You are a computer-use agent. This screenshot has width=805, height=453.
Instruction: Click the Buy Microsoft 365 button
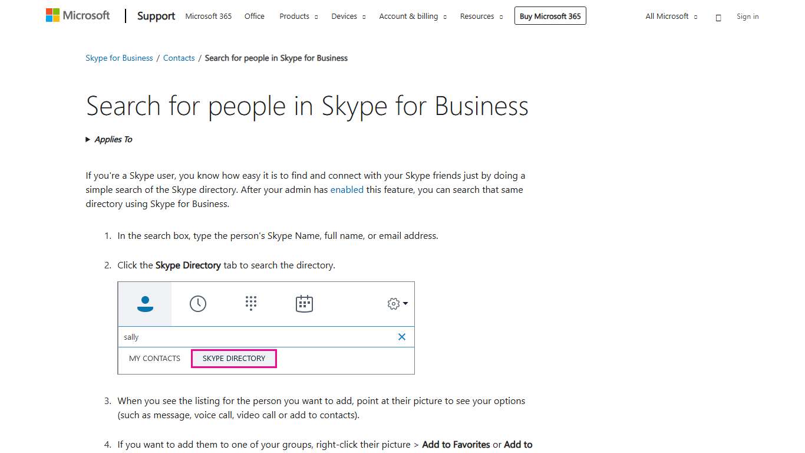550,16
